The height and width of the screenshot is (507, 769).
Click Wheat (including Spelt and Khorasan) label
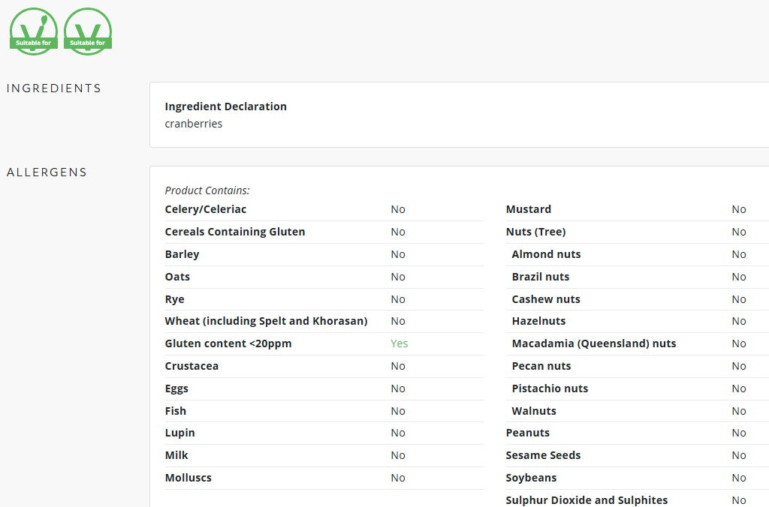click(x=266, y=321)
